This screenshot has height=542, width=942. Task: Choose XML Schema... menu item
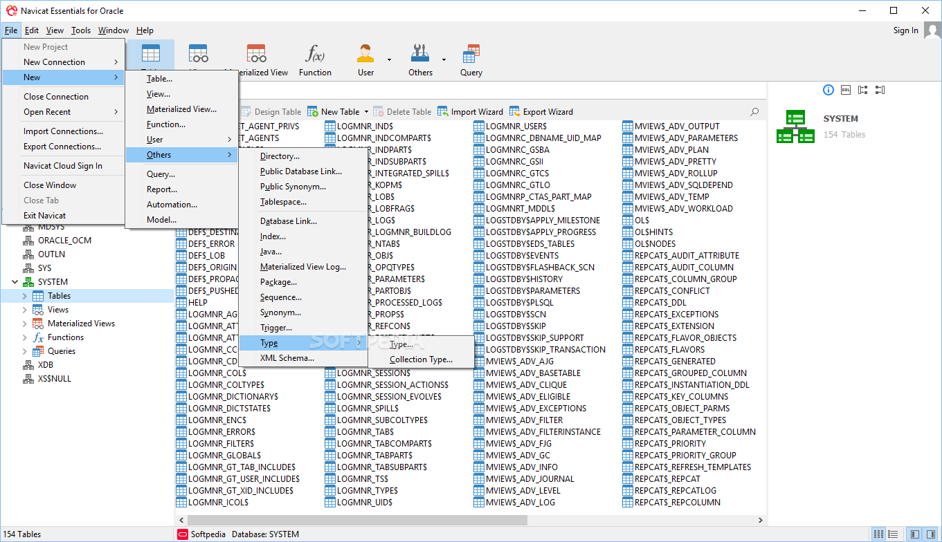click(x=302, y=358)
